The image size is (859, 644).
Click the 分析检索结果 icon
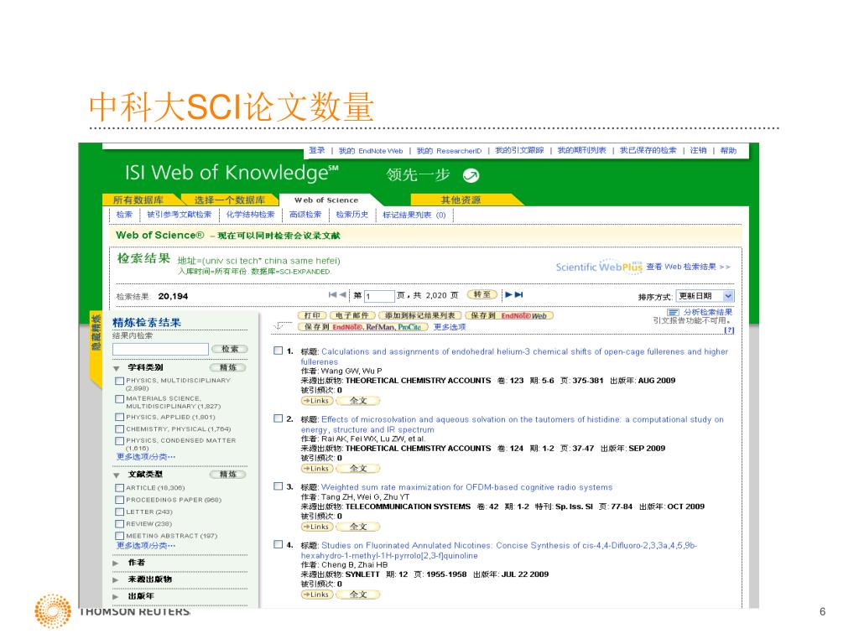[x=674, y=312]
